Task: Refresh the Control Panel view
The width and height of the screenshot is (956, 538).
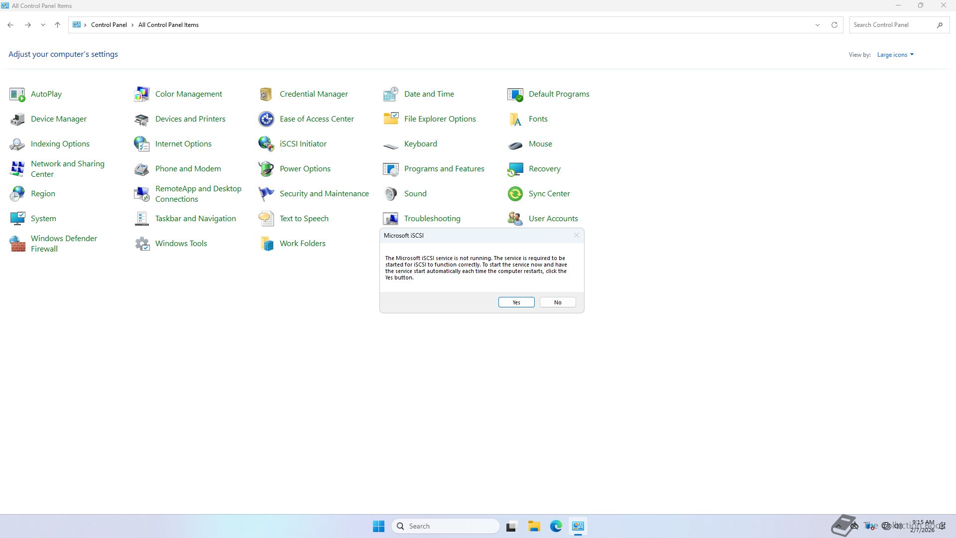Action: coord(834,25)
